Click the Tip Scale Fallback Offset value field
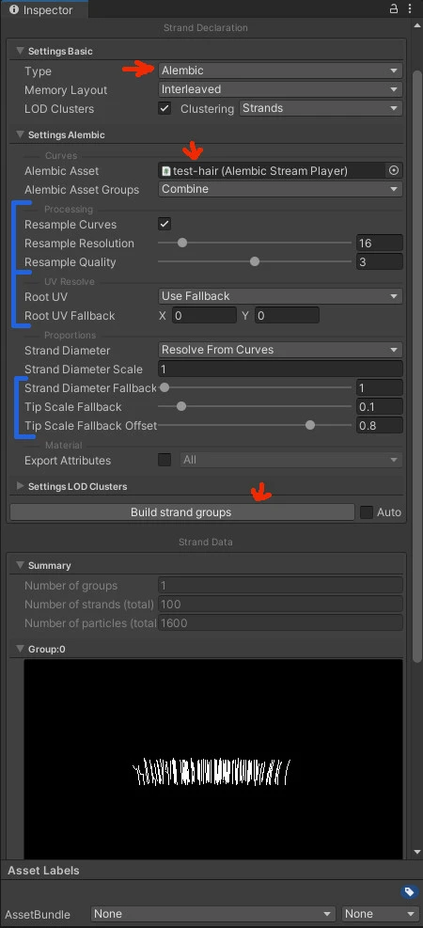 click(x=379, y=426)
